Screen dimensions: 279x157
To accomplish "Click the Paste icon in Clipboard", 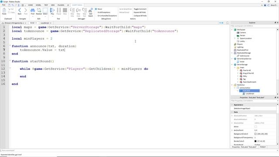I will [4, 11].
